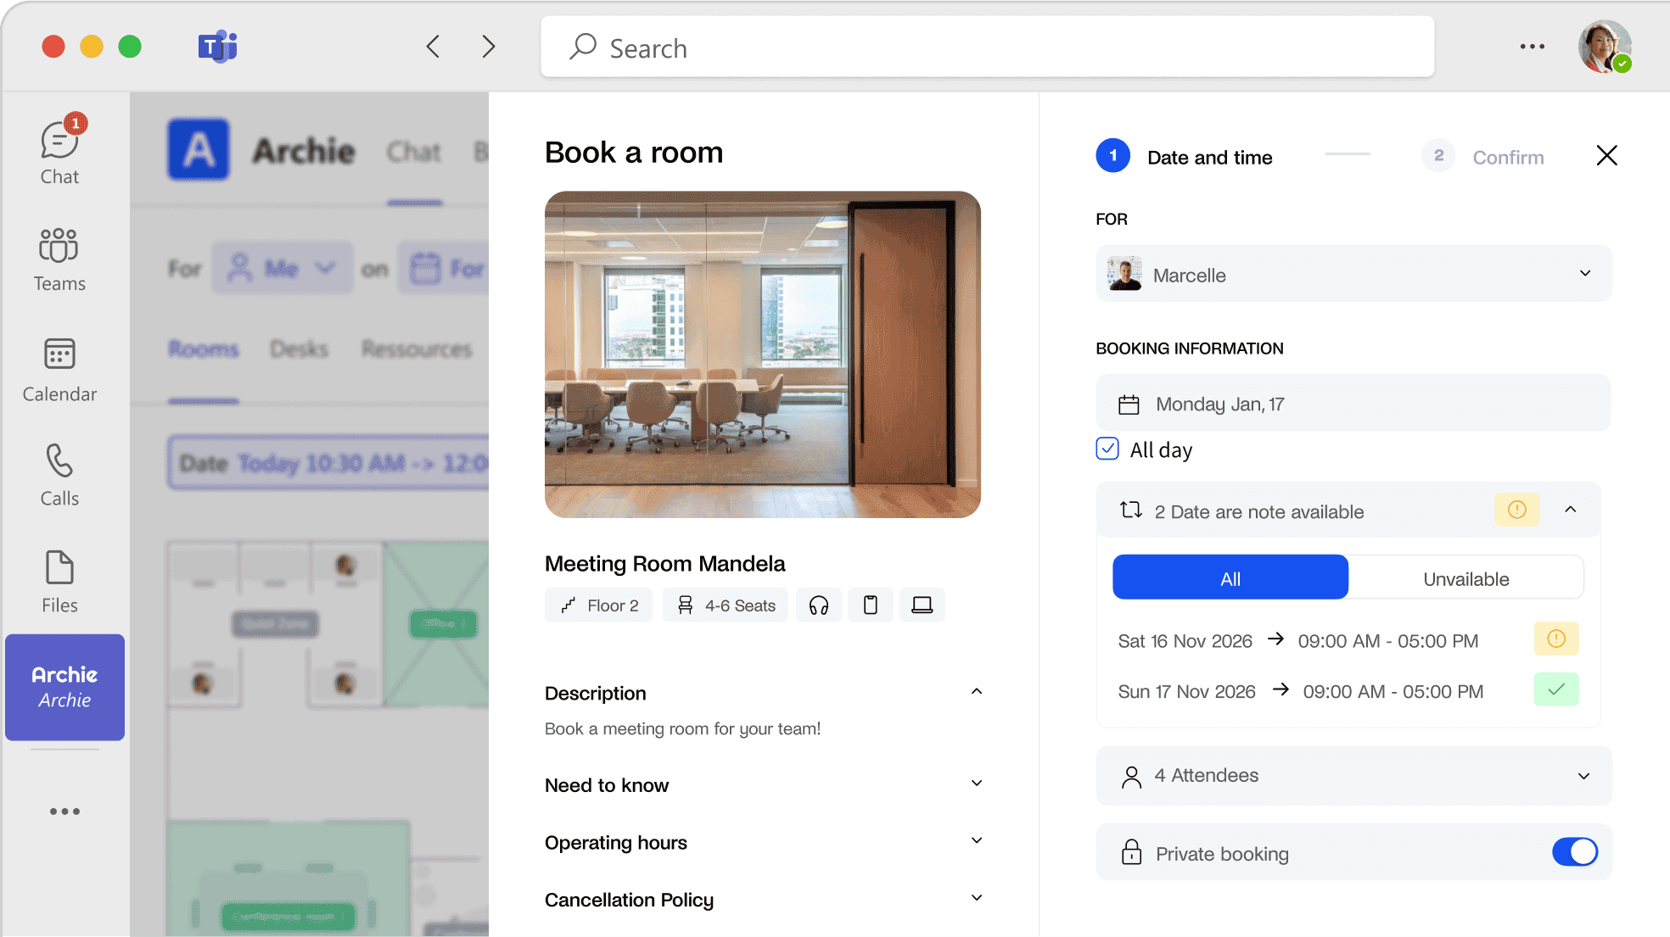Disable the Private booking toggle
The height and width of the screenshot is (937, 1670).
[1575, 852]
